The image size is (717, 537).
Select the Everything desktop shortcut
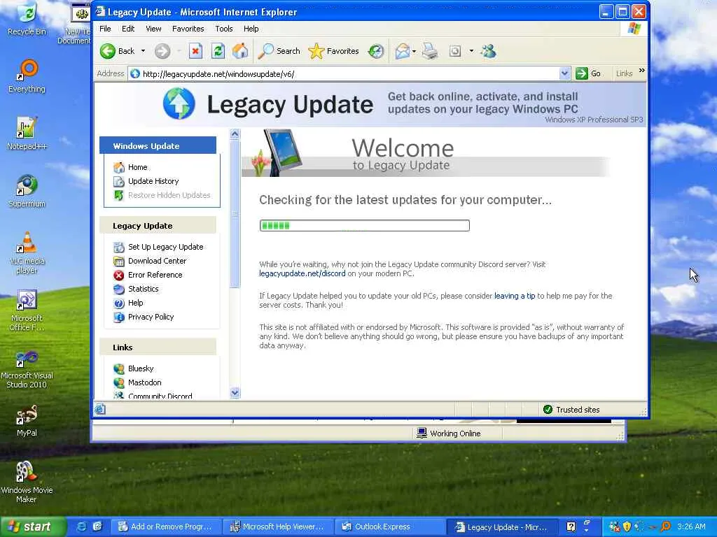[27, 76]
